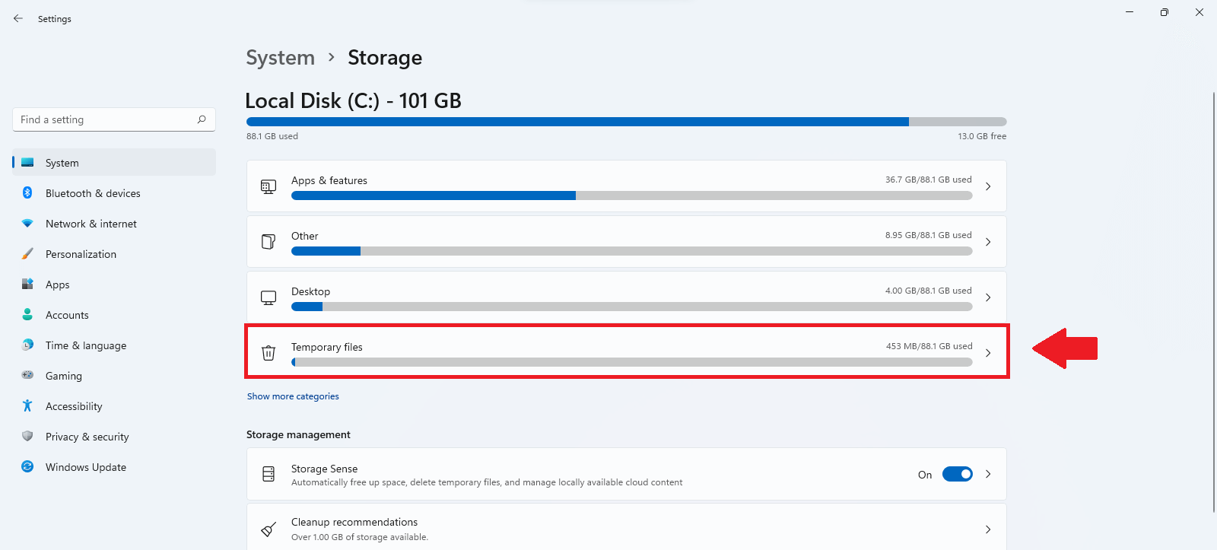
Task: Click the Windows Update sidebar icon
Action: [x=27, y=467]
